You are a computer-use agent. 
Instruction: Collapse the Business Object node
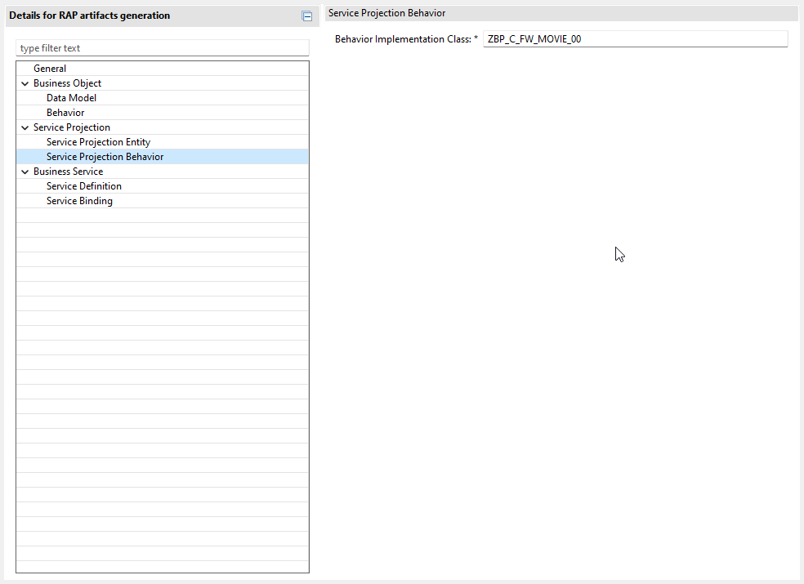(25, 83)
